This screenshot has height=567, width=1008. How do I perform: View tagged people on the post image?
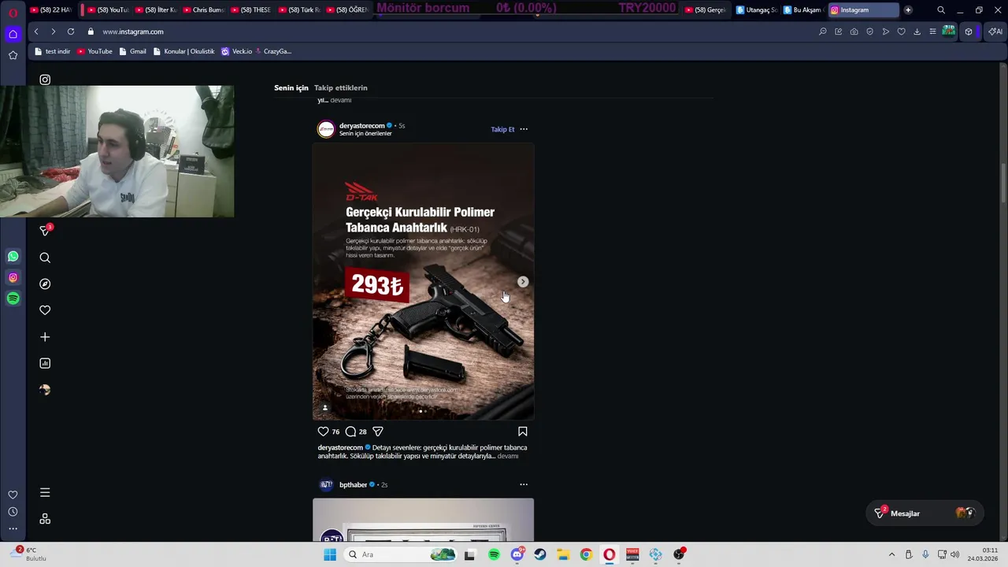[324, 407]
